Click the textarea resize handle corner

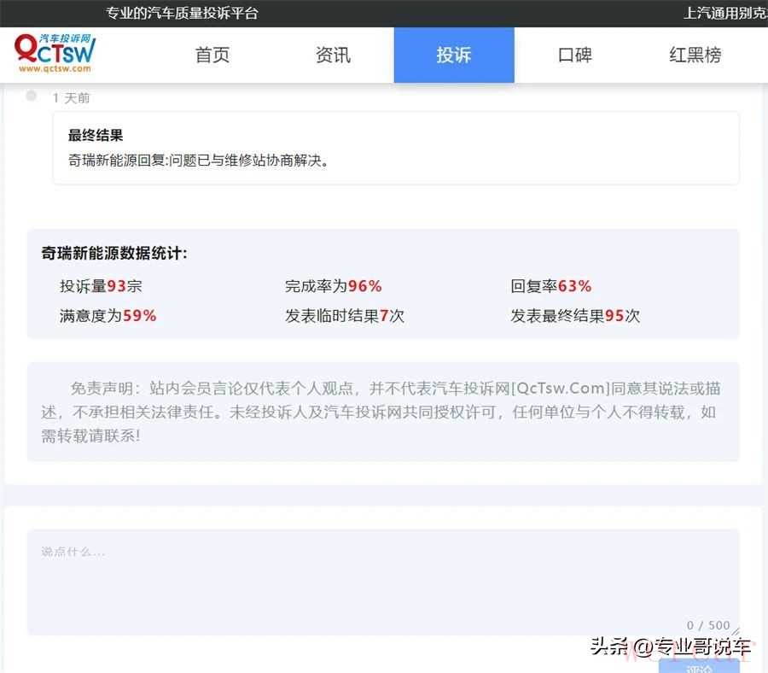(735, 631)
